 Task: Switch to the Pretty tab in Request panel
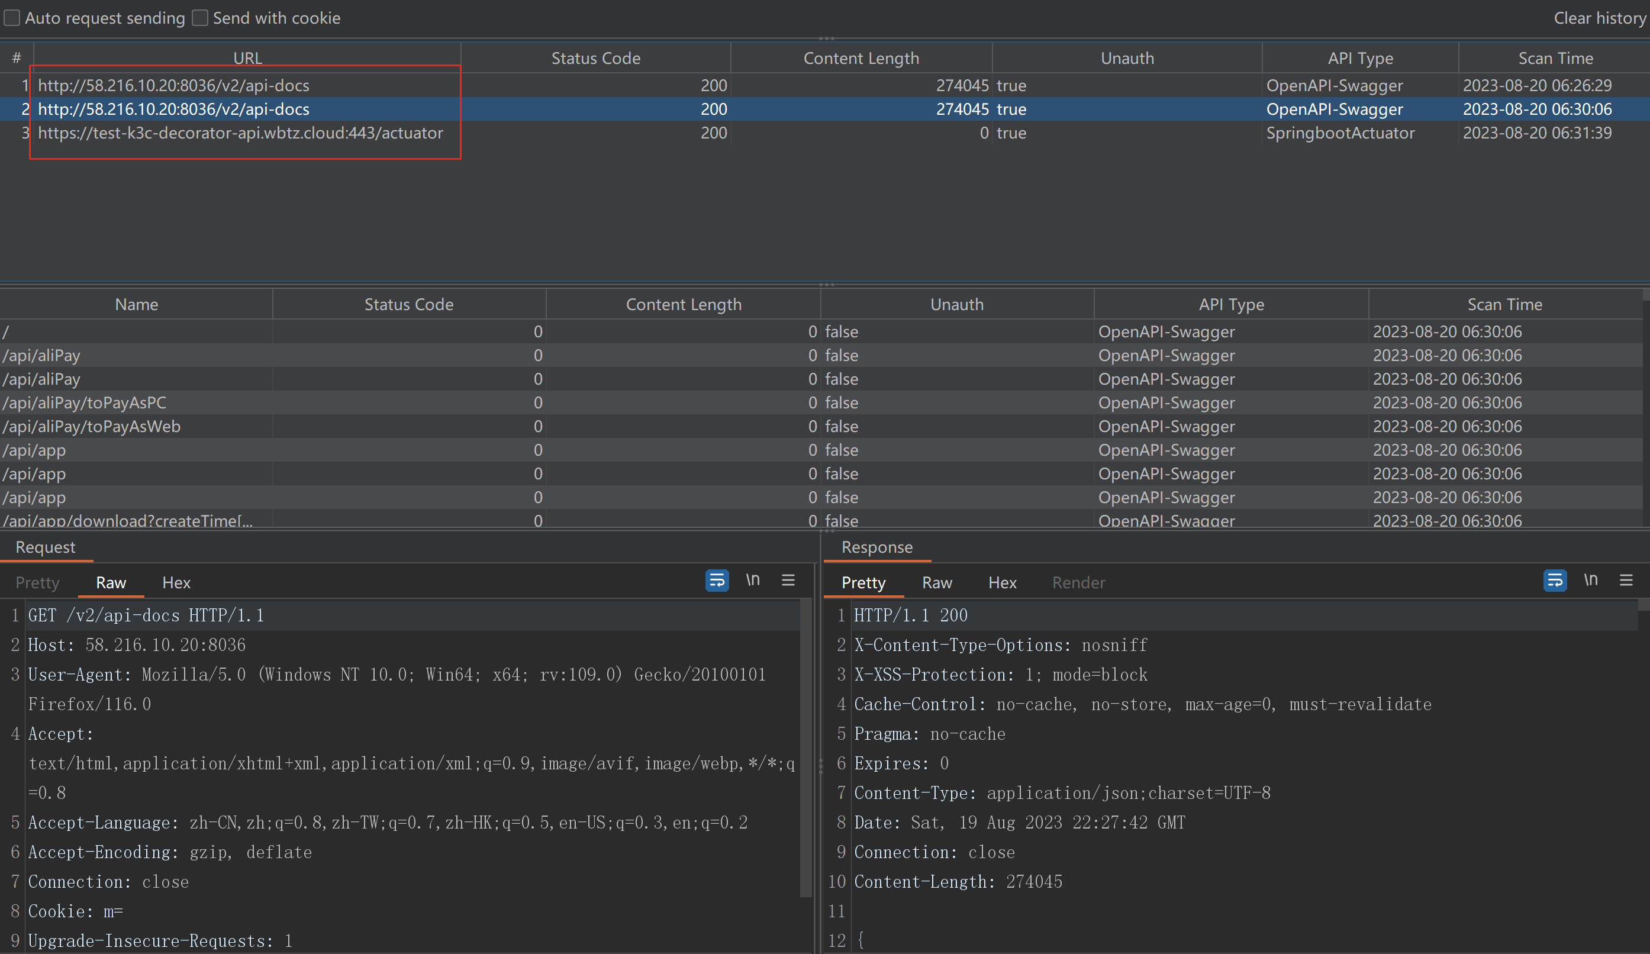[37, 583]
